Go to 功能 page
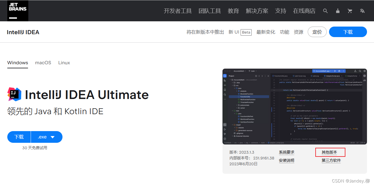 284,32
